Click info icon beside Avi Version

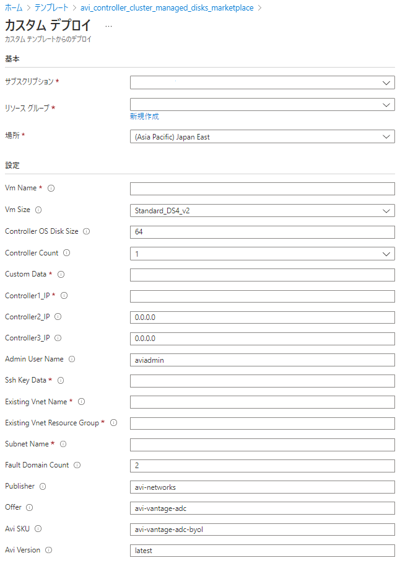point(49,550)
